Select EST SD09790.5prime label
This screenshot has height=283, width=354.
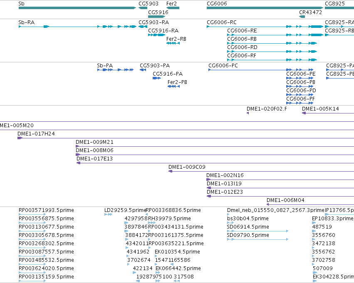coord(248,236)
